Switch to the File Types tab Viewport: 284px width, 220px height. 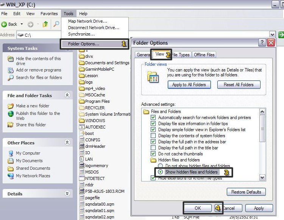[x=181, y=54]
